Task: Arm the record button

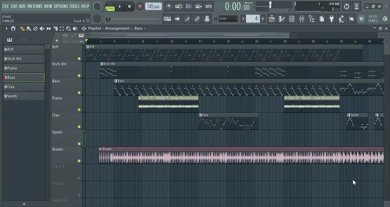Action: point(140,6)
